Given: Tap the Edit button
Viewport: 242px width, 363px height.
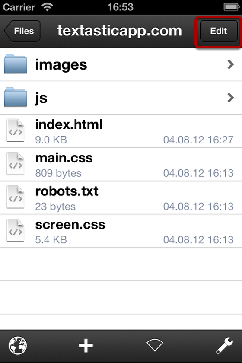Looking at the screenshot, I should point(219,31).
